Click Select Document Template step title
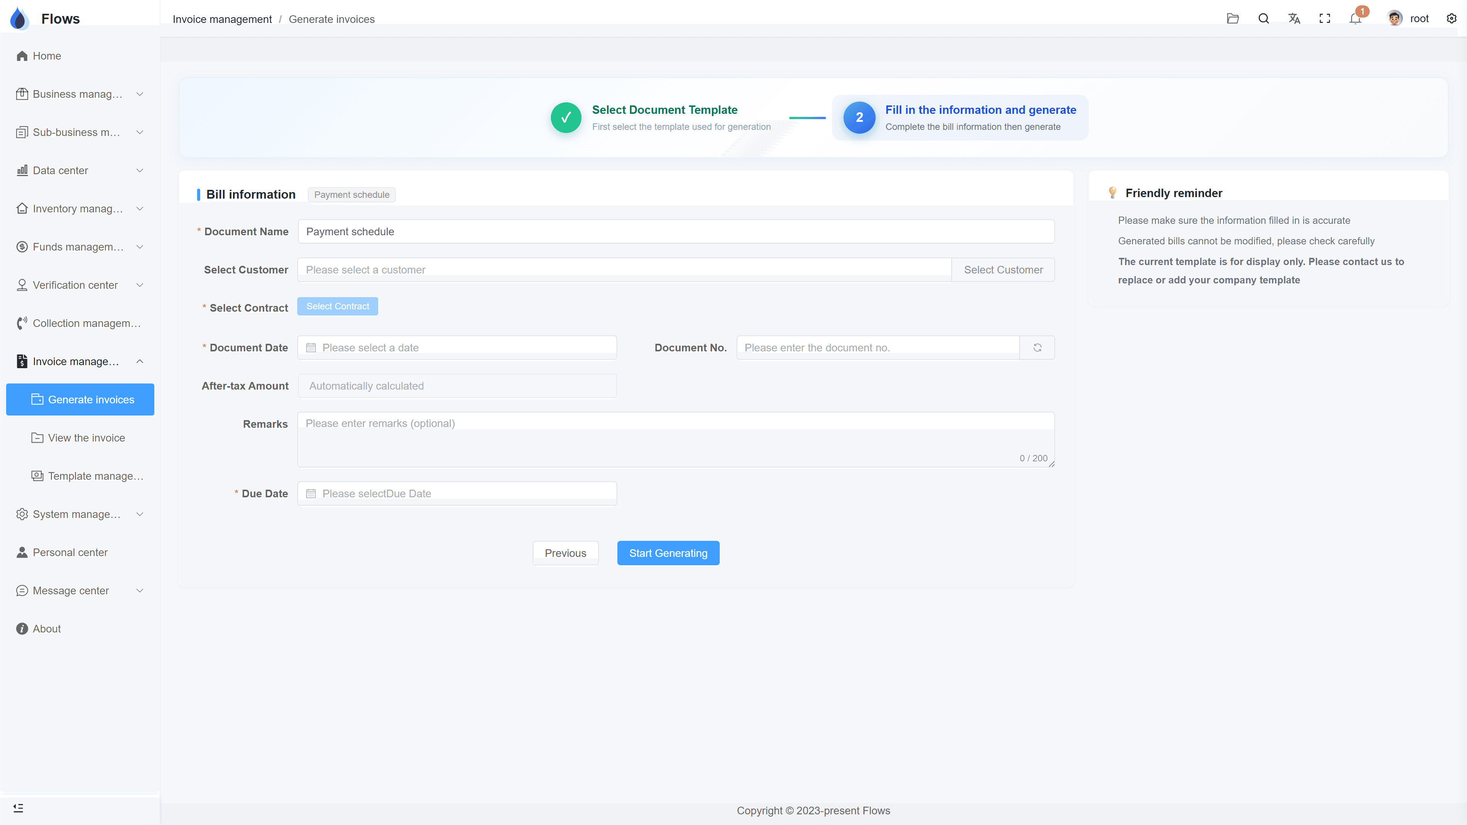 665,109
